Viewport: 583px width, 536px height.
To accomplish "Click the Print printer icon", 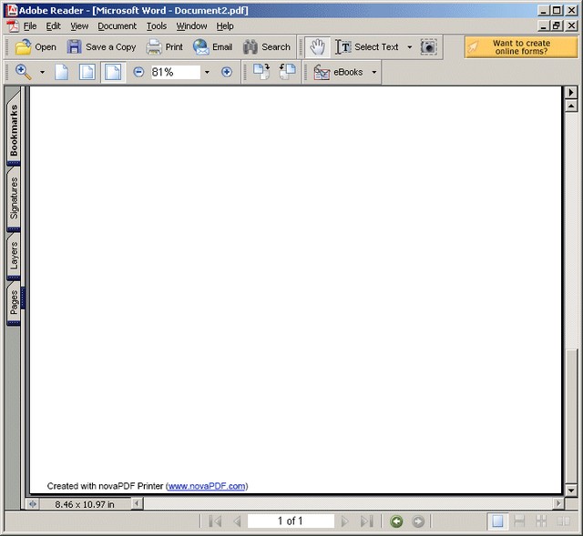I will pos(154,47).
